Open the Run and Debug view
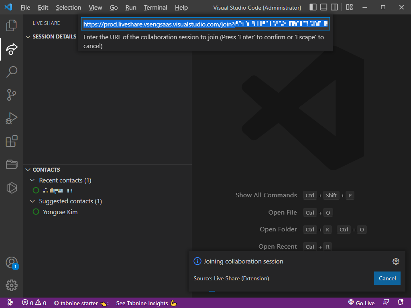The width and height of the screenshot is (411, 308). click(x=12, y=118)
